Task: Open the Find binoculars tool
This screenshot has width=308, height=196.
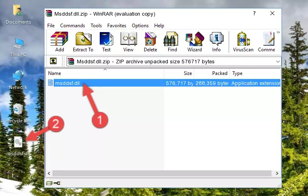Action: (172, 42)
